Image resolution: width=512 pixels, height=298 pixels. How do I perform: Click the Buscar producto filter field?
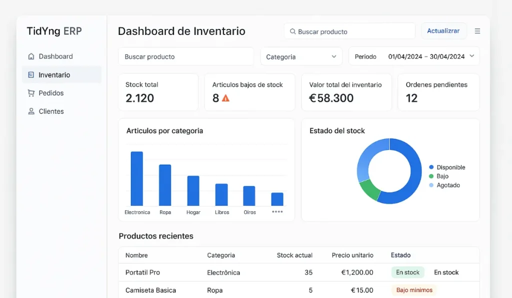[186, 57]
